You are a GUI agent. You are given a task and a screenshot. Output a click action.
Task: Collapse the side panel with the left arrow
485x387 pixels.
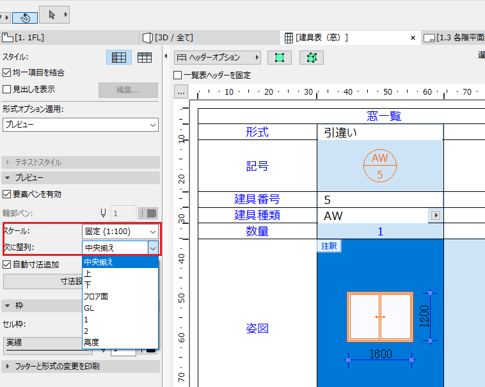[166, 56]
